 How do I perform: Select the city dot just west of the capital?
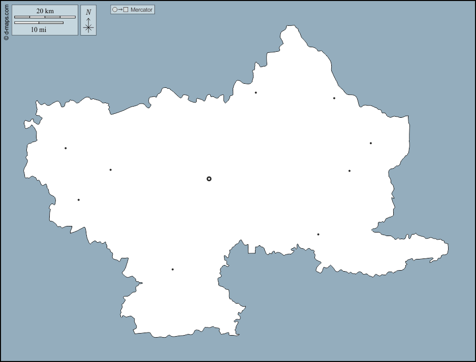pyautogui.click(x=111, y=170)
